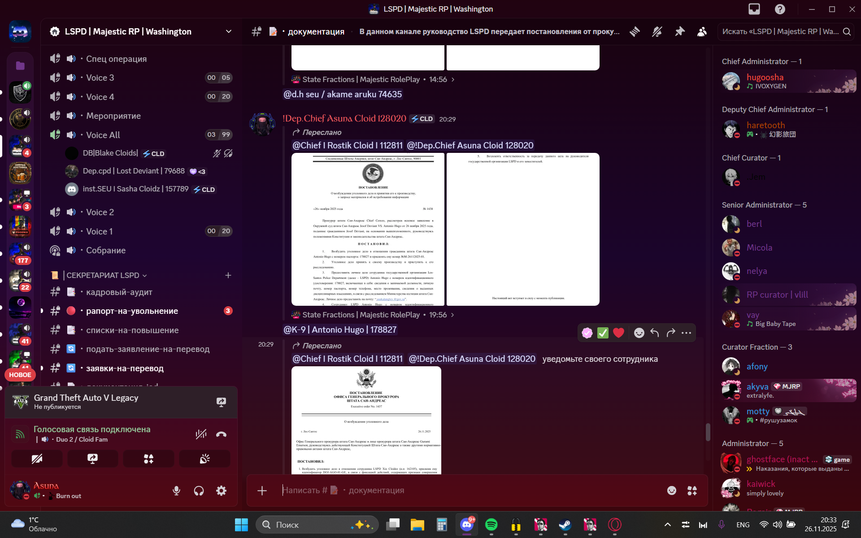Click the notification settings bell icon
The image size is (861, 538).
tap(657, 31)
